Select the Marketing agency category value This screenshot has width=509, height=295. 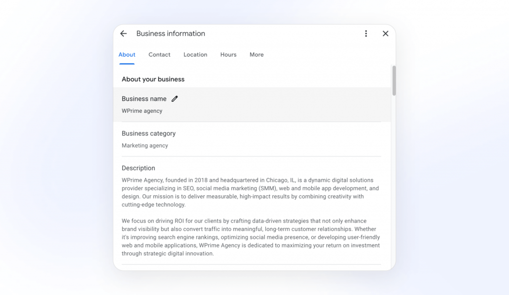click(145, 146)
